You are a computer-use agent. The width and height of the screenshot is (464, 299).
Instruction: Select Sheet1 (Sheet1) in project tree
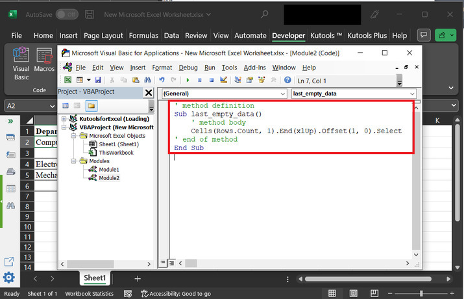click(x=119, y=144)
